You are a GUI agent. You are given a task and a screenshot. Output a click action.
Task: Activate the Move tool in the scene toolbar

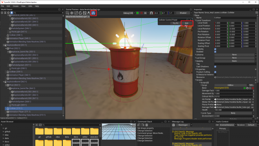(x=72, y=13)
